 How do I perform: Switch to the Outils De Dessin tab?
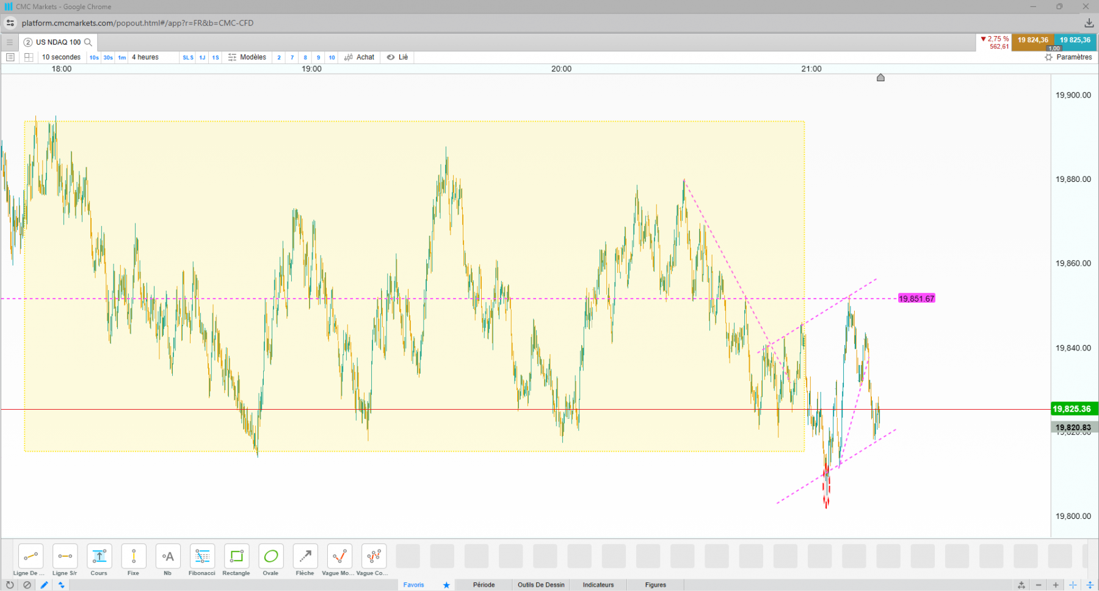pos(541,585)
